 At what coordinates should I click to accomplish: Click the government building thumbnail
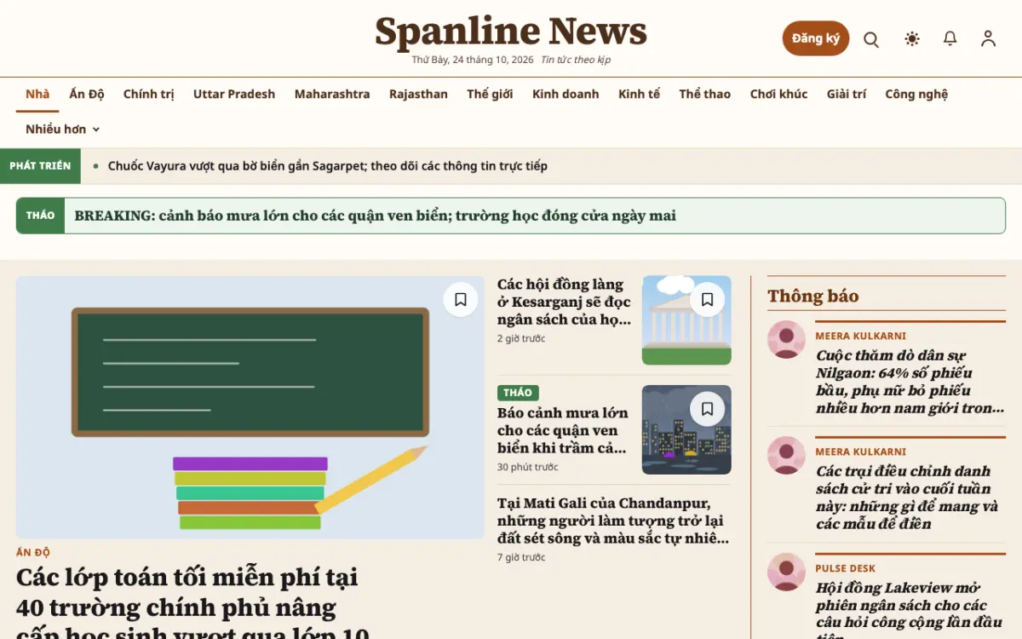pyautogui.click(x=686, y=320)
